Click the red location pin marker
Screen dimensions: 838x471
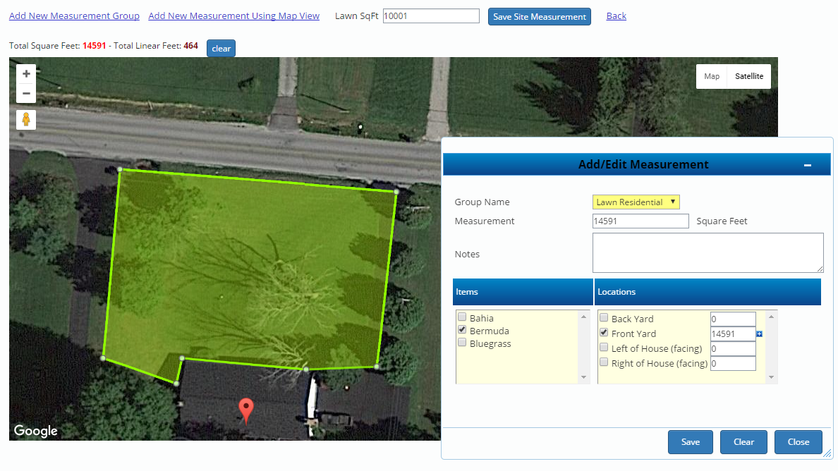[x=246, y=410]
